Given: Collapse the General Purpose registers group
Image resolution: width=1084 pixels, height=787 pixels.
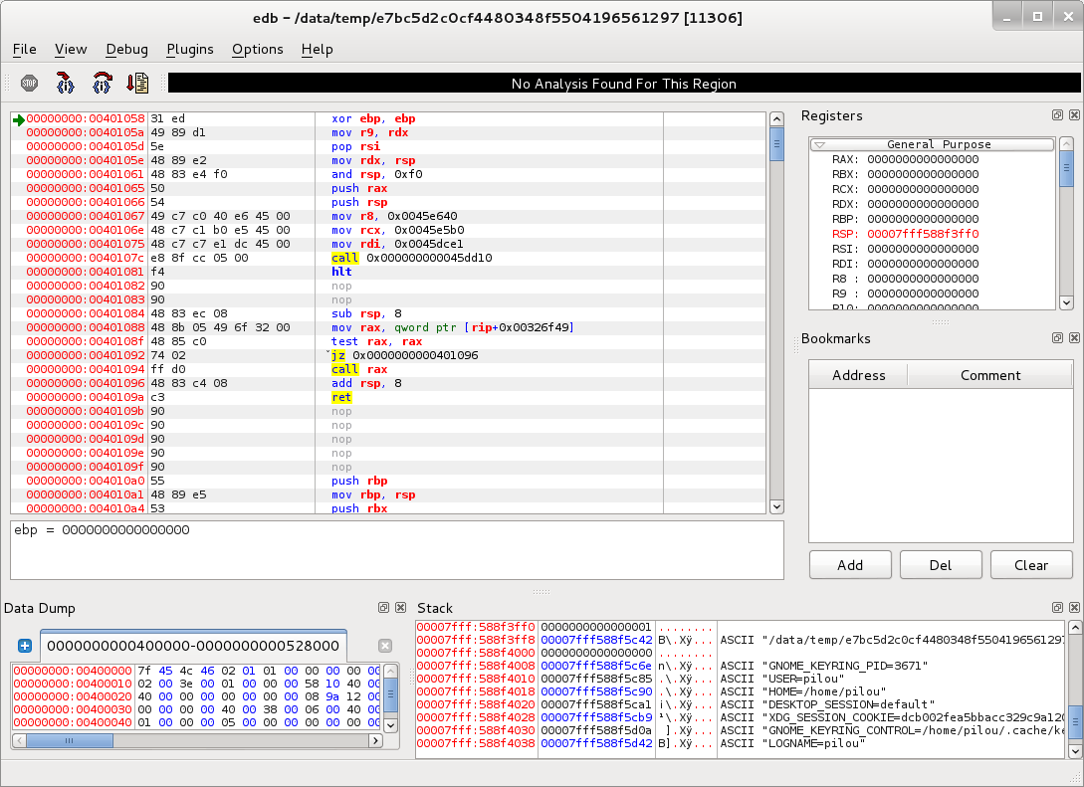Looking at the screenshot, I should point(819,144).
